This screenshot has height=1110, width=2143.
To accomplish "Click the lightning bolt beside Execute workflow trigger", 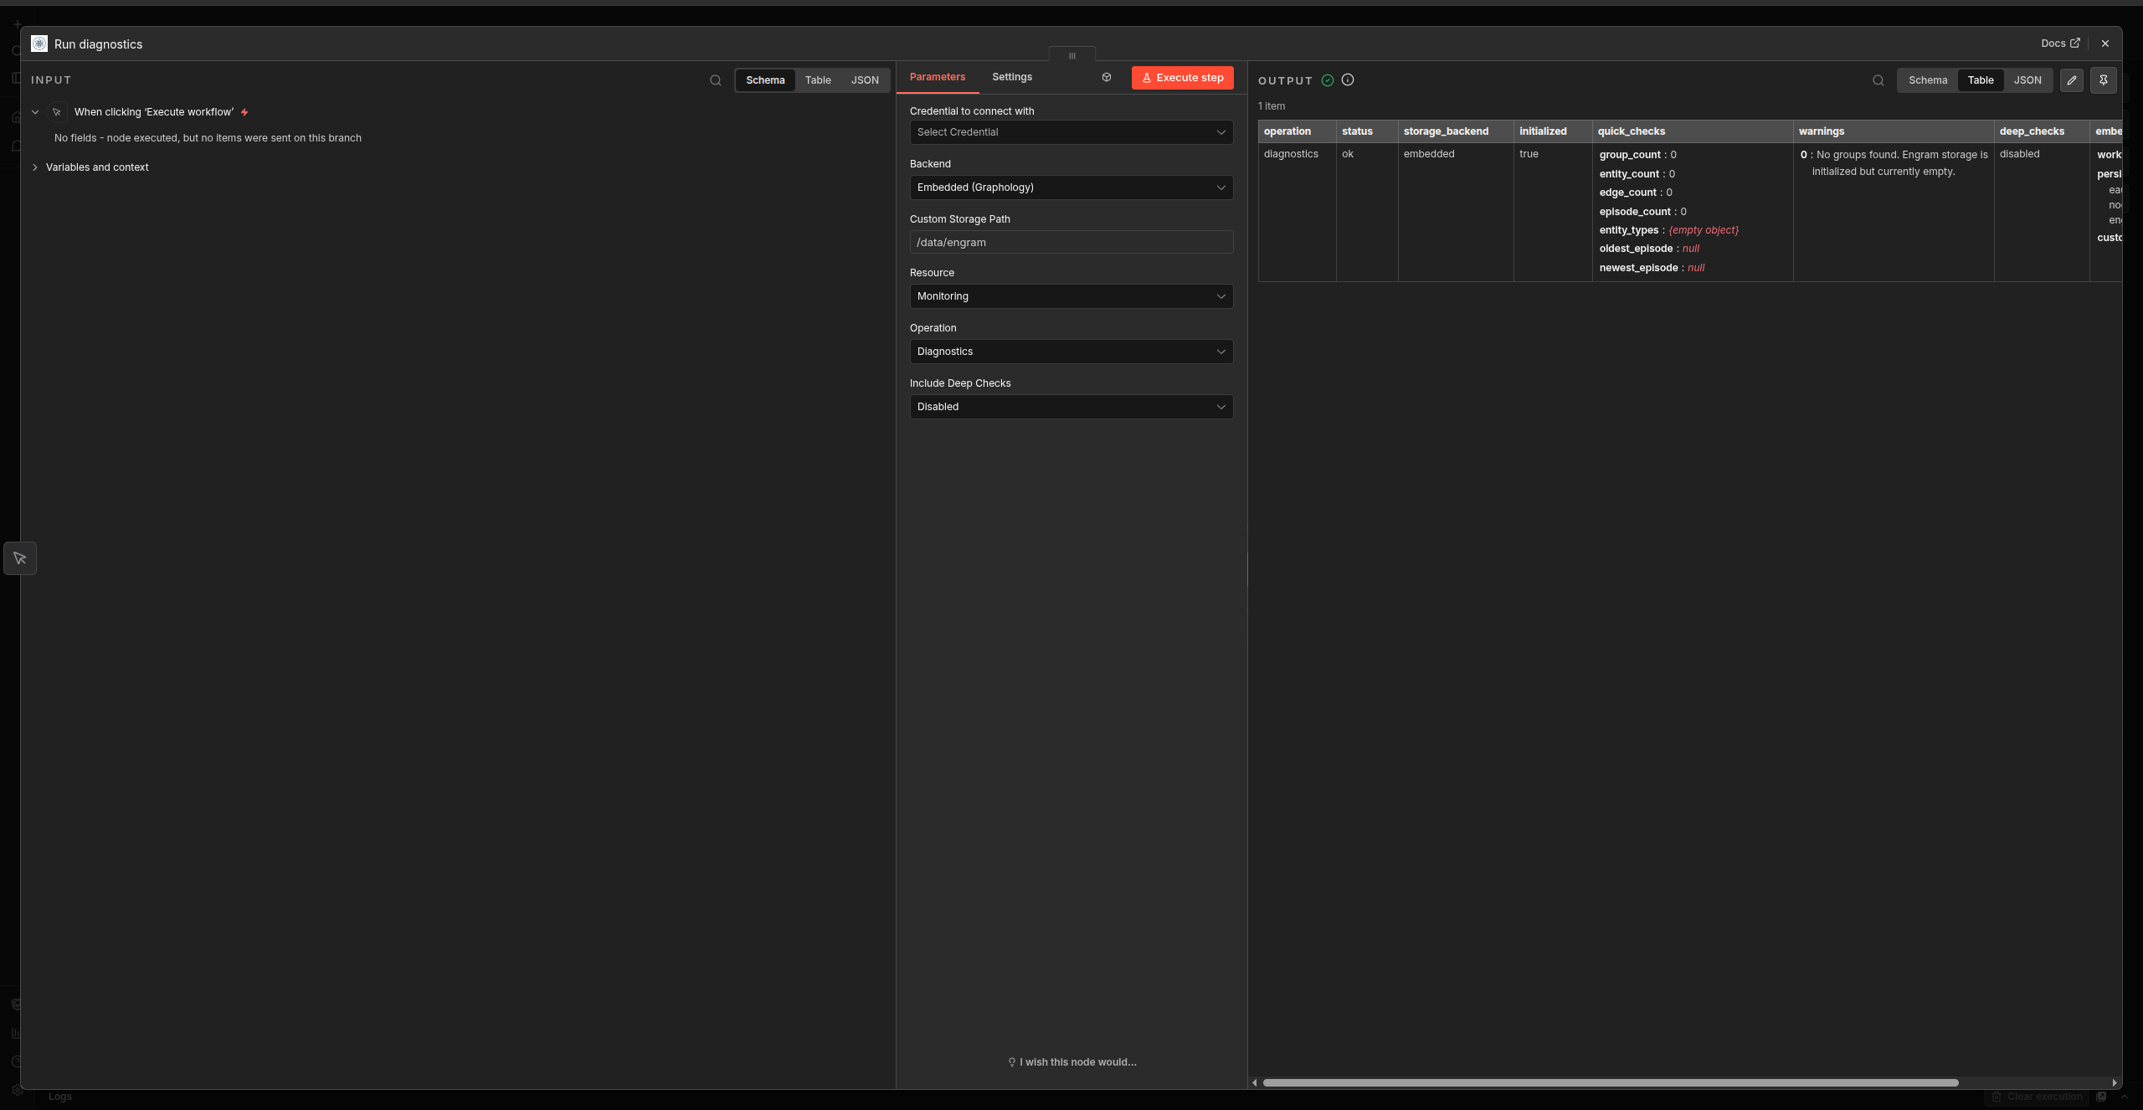I will (x=244, y=112).
